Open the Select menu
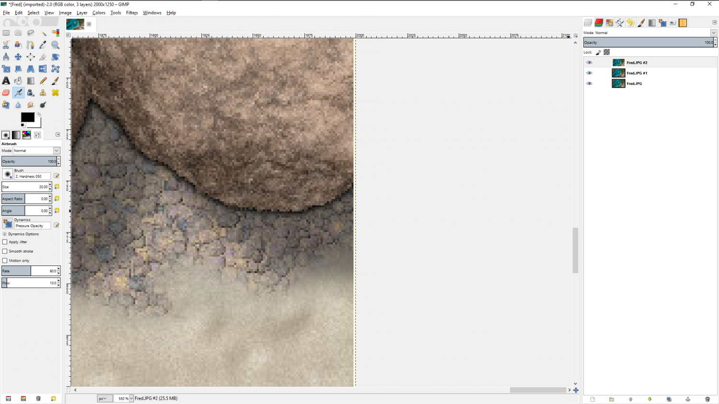The height and width of the screenshot is (404, 719). point(34,13)
